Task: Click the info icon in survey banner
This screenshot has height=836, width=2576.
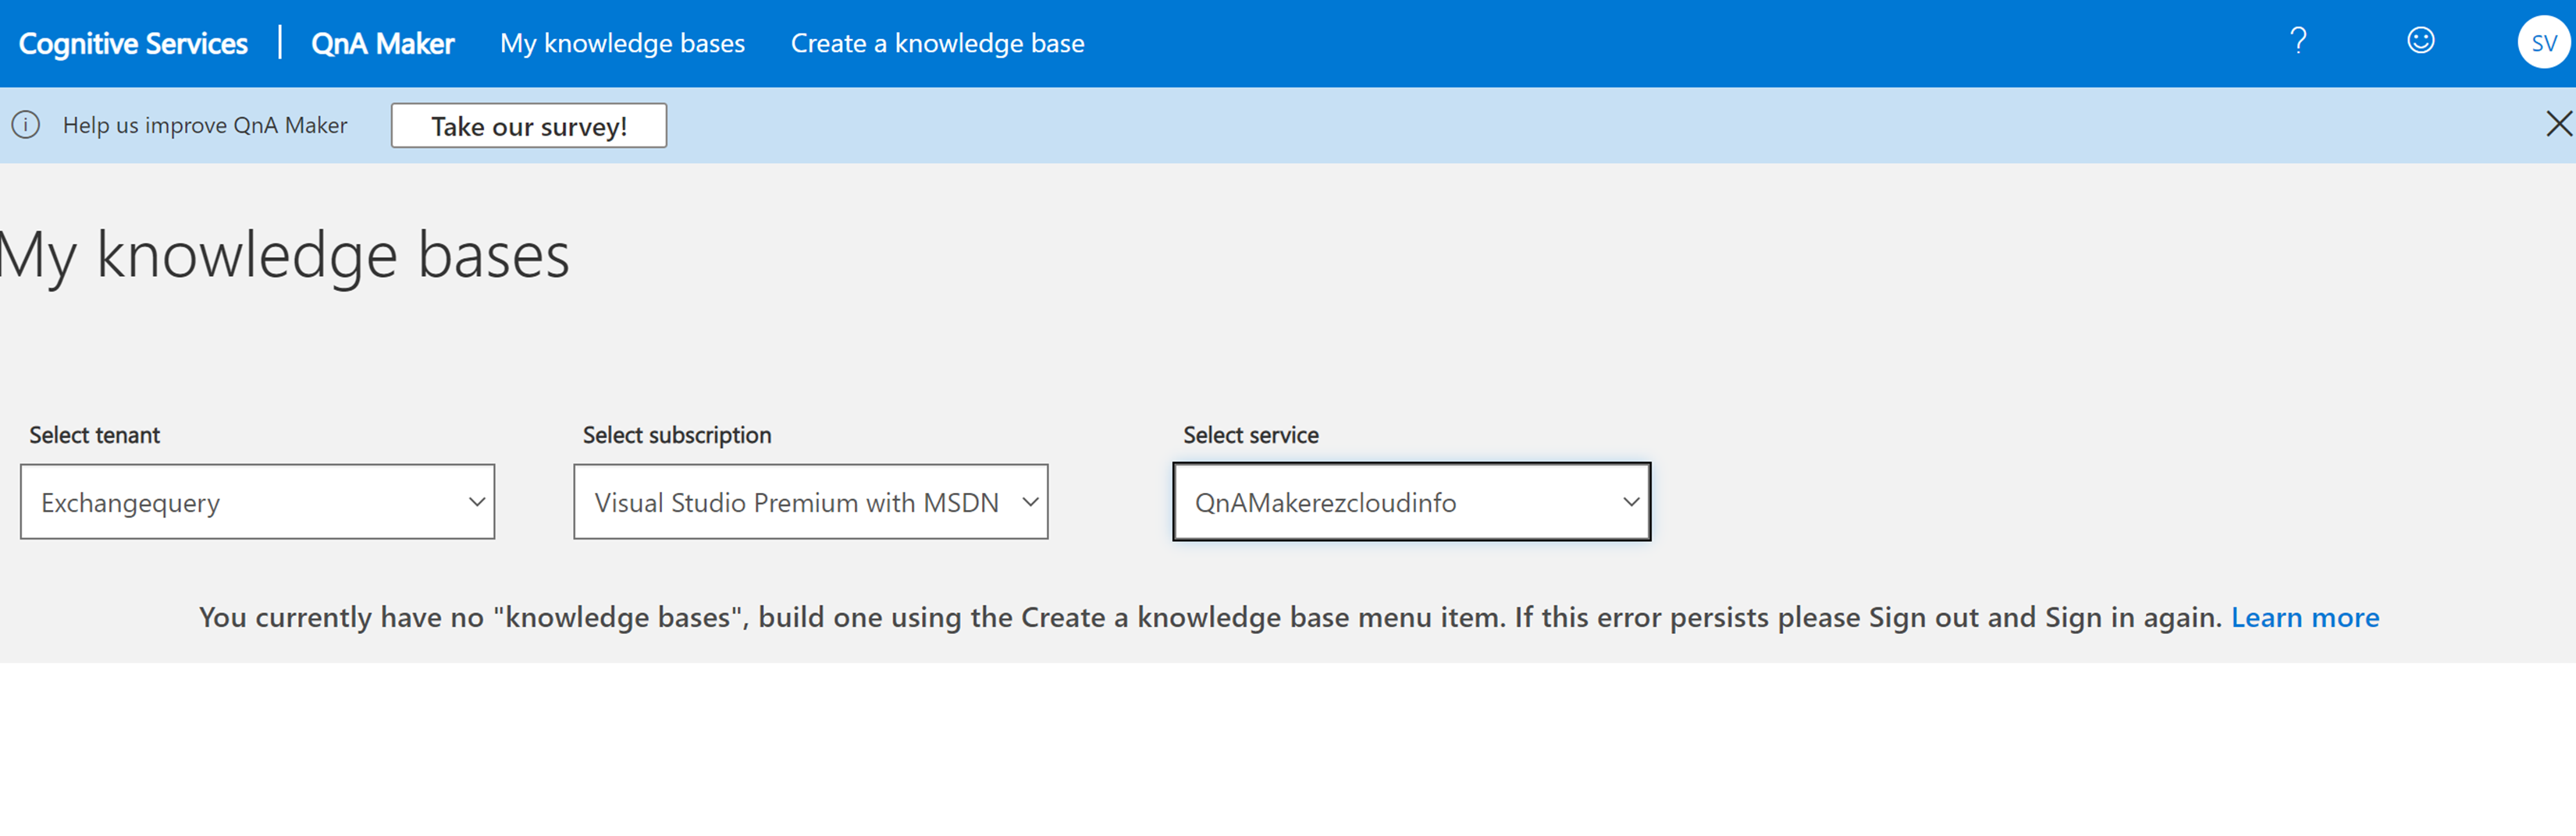Action: click(26, 125)
